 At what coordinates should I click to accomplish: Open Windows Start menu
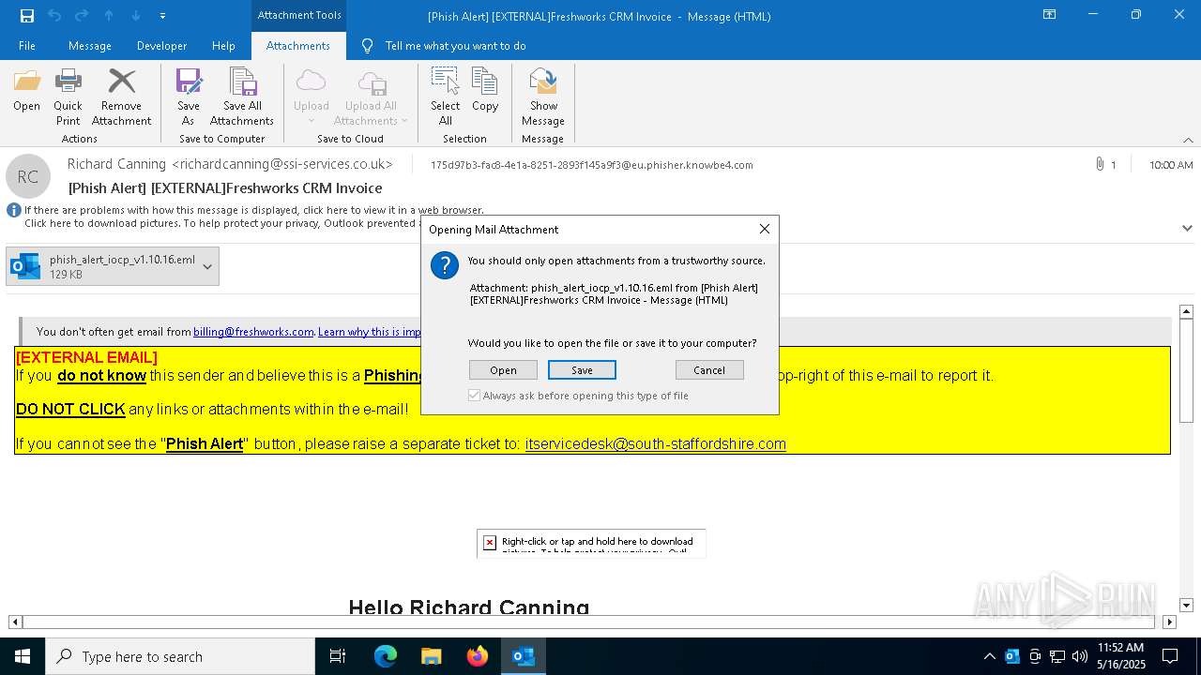click(23, 656)
